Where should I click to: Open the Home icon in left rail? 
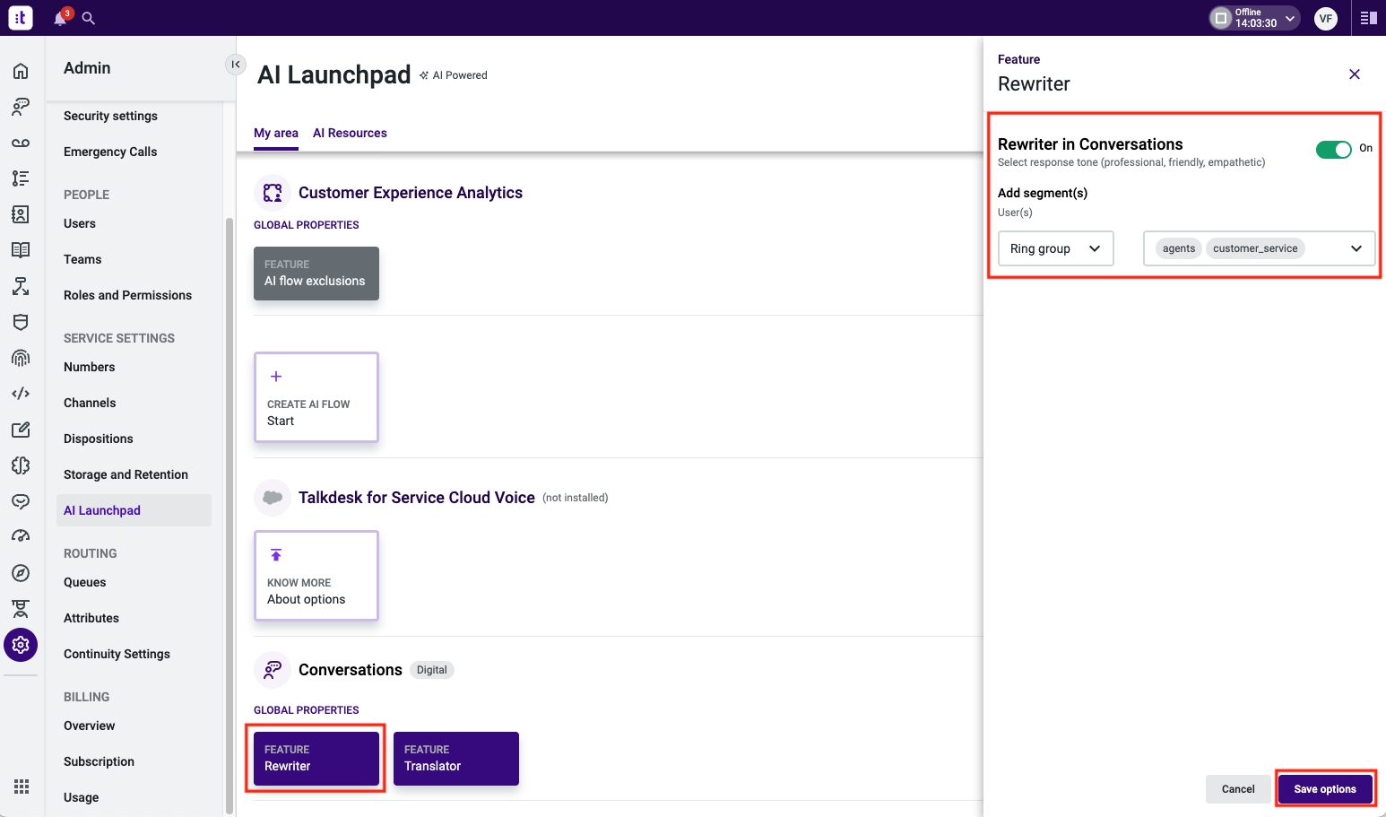click(21, 71)
